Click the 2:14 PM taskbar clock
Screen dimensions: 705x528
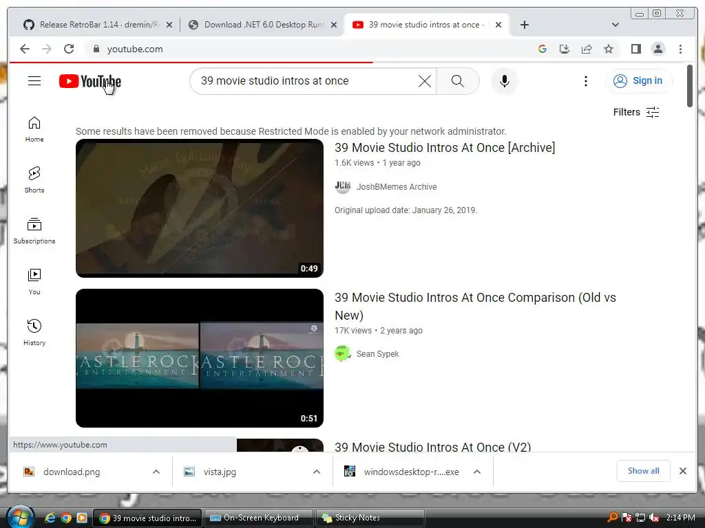pyautogui.click(x=680, y=518)
